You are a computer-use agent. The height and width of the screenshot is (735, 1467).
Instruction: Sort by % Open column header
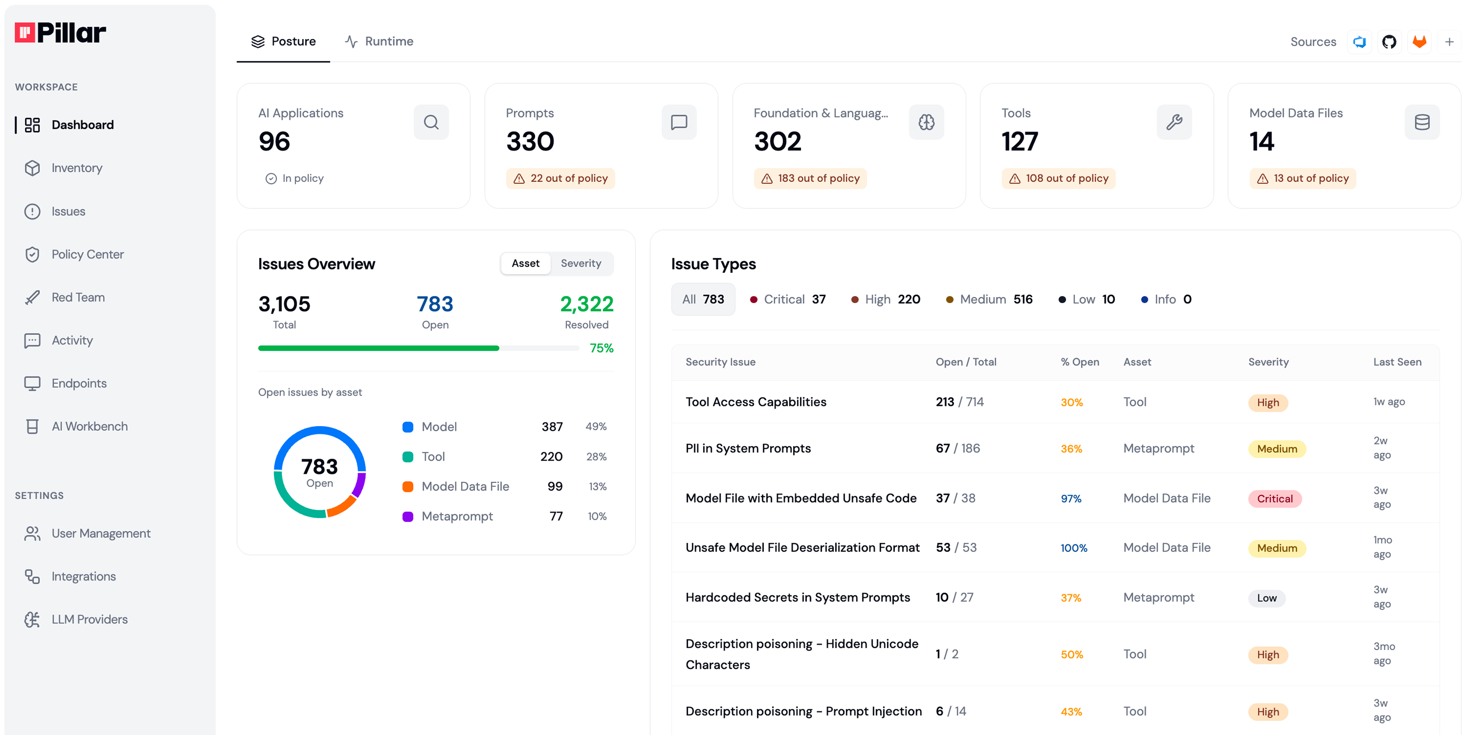click(x=1080, y=362)
